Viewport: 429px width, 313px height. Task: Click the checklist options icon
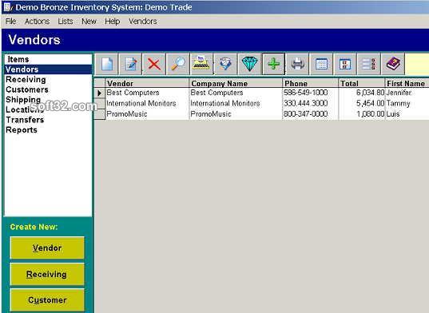[369, 64]
